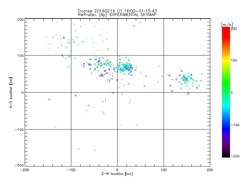Click the yellow band of the colorbar

click(x=226, y=60)
